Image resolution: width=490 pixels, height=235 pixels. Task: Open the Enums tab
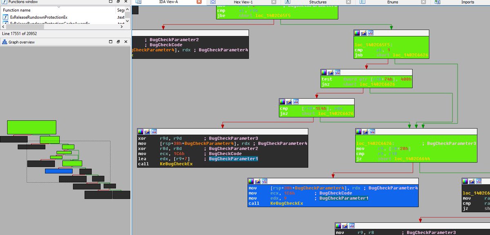(x=392, y=2)
